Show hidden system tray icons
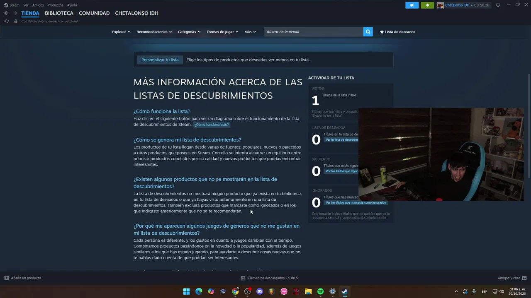 click(456, 291)
